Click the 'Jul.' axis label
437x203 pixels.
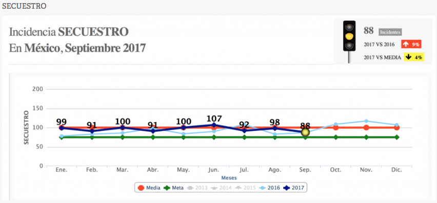click(x=244, y=170)
